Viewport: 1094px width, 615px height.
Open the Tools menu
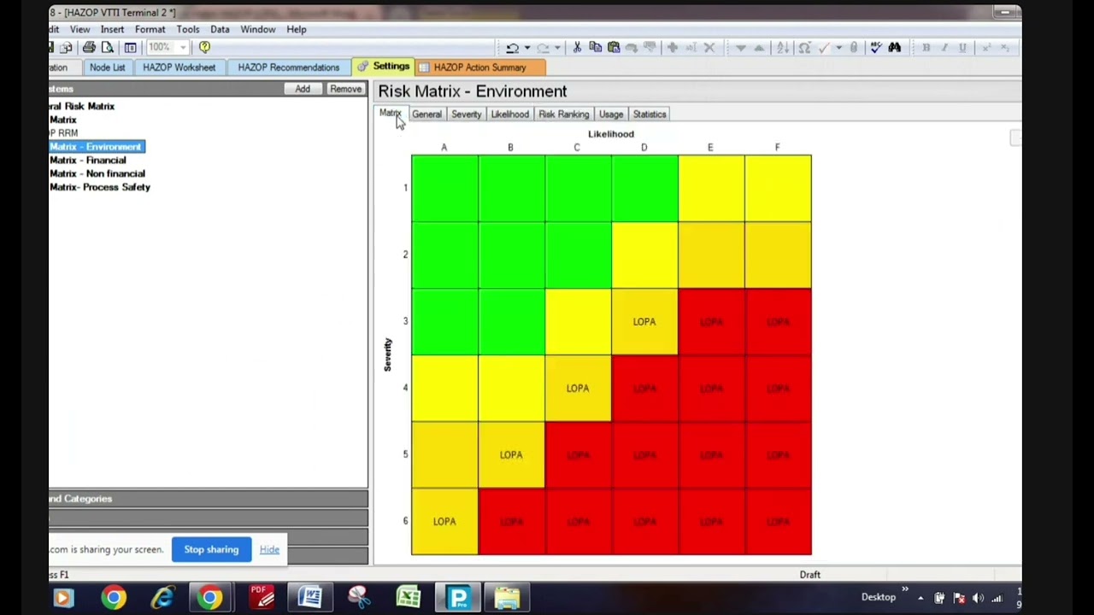pyautogui.click(x=188, y=29)
